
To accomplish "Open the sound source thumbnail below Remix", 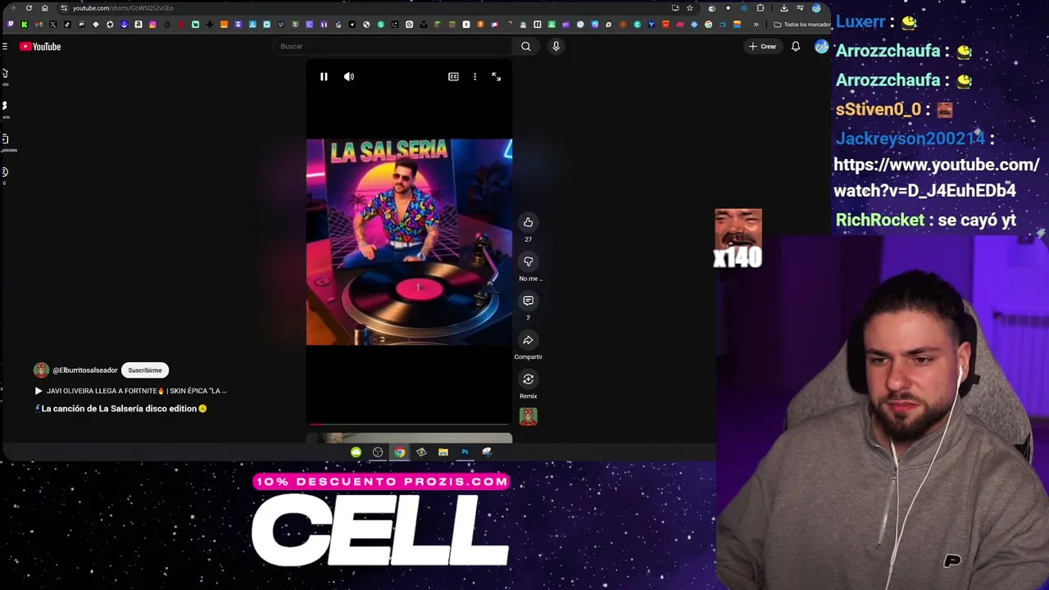I will [529, 417].
